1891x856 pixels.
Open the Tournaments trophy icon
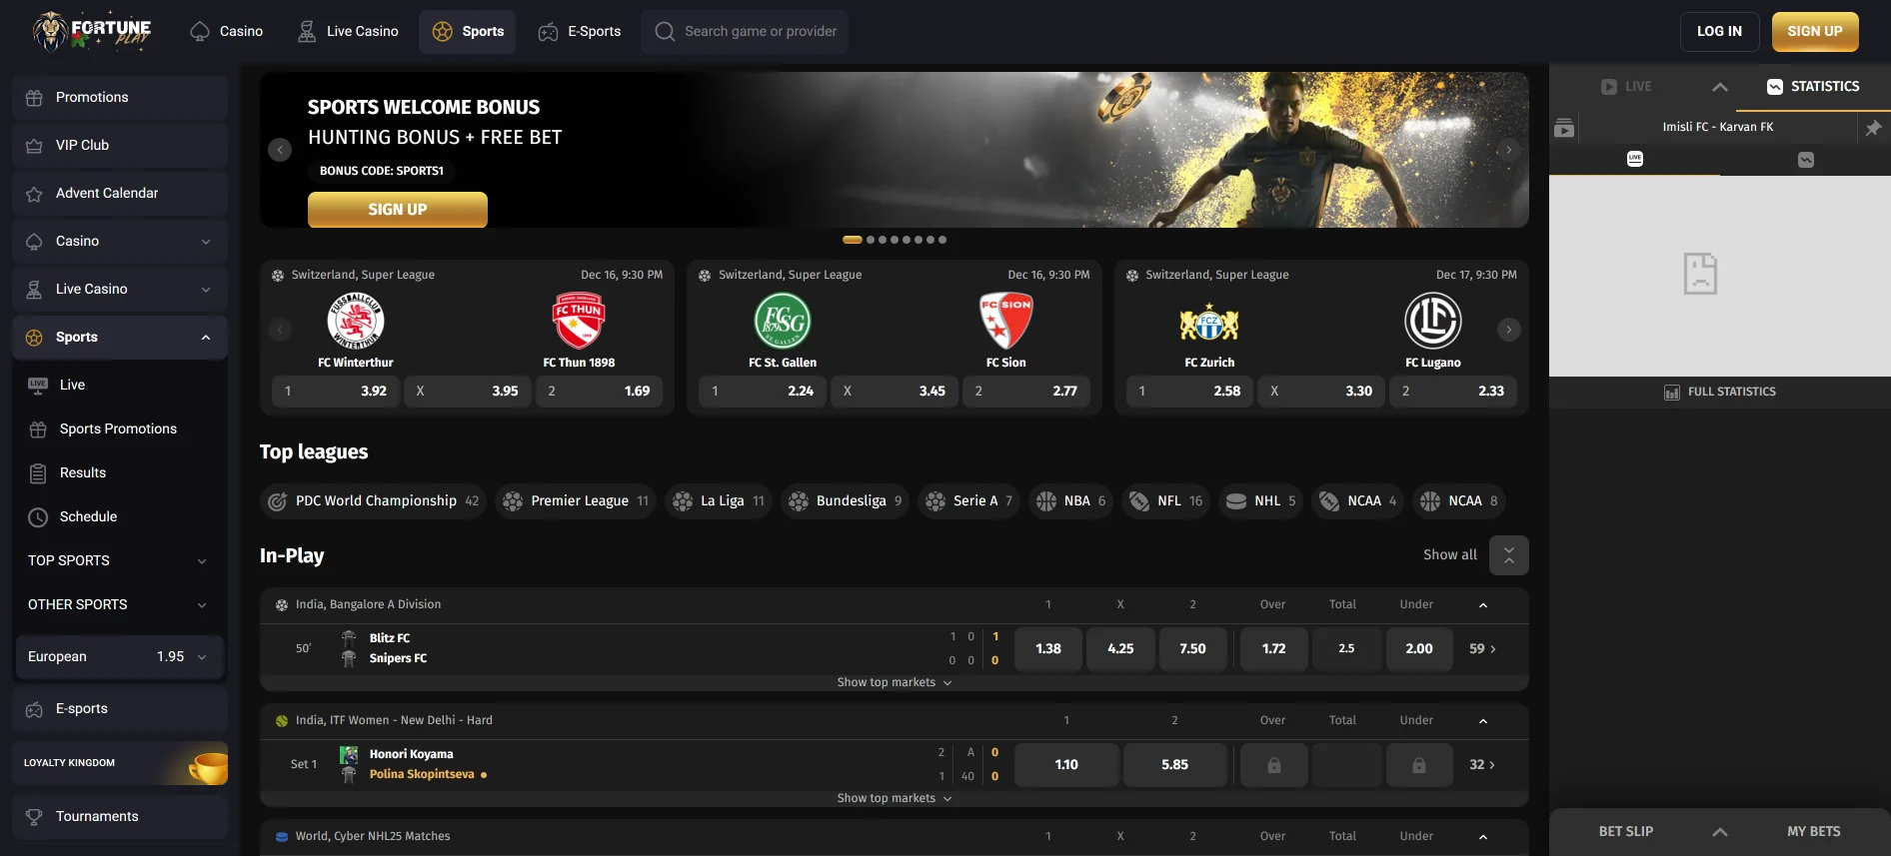pos(34,817)
